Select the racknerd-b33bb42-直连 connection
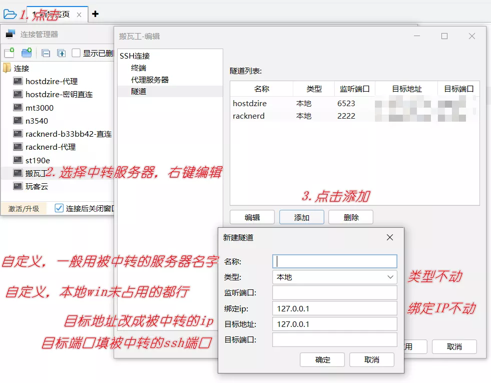The height and width of the screenshot is (383, 491). 68,134
